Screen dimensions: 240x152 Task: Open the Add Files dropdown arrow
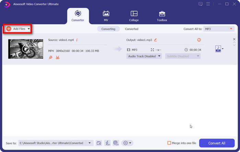pyautogui.click(x=28, y=29)
